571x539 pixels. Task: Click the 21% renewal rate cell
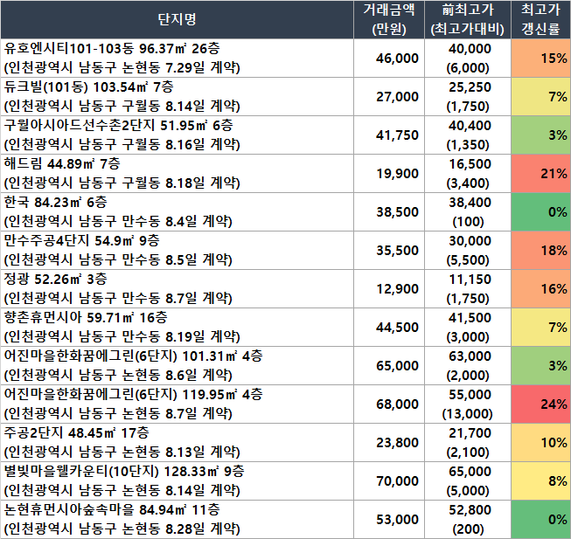tap(540, 174)
